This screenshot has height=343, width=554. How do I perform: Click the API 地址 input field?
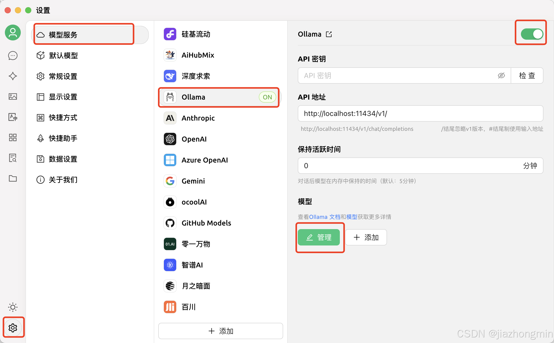click(x=420, y=113)
